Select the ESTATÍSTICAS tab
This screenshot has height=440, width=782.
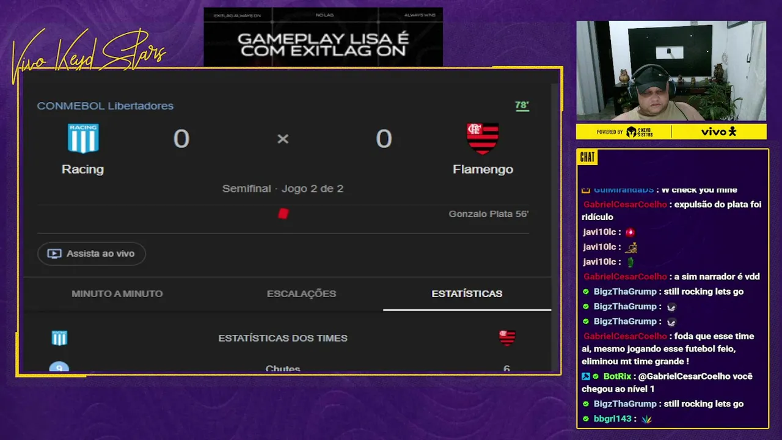point(467,294)
